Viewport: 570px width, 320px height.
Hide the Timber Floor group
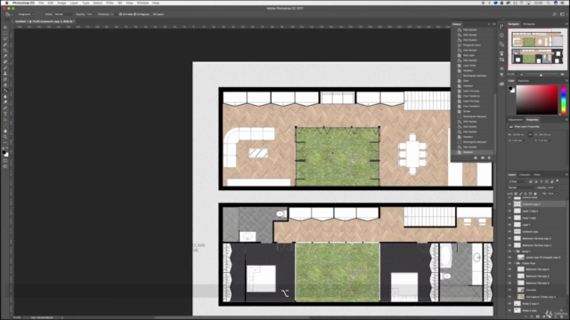click(509, 263)
